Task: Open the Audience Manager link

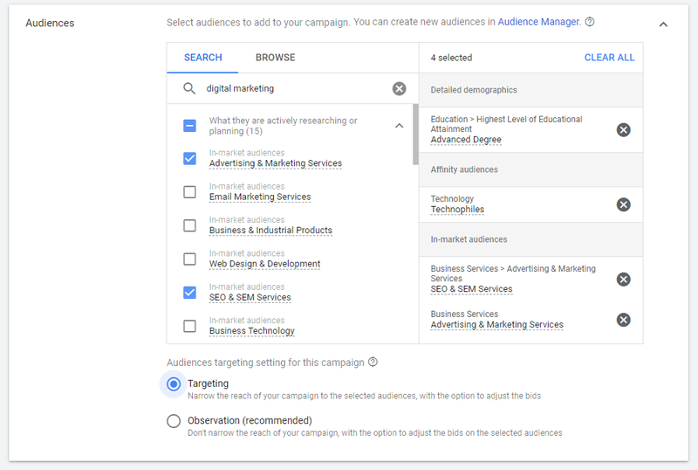Action: pyautogui.click(x=539, y=22)
